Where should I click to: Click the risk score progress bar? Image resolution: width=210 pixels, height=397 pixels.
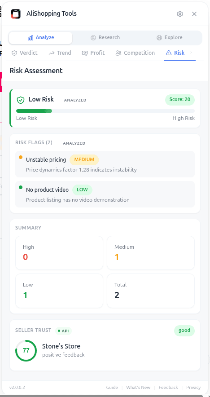105,111
